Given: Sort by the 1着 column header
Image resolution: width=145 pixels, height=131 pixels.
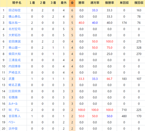Looking at the screenshot, I should coord(32,3).
